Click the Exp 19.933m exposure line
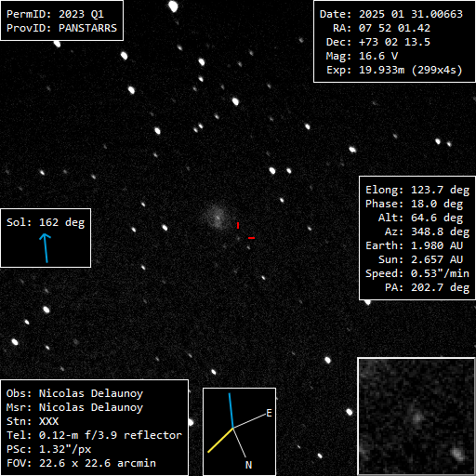Screen dimensions: 476x476 tap(394, 70)
